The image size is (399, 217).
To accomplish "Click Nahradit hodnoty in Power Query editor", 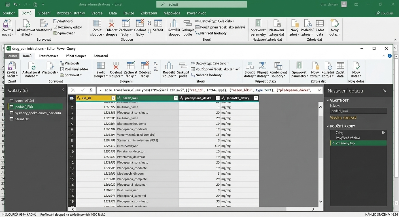I will pyautogui.click(x=206, y=75).
